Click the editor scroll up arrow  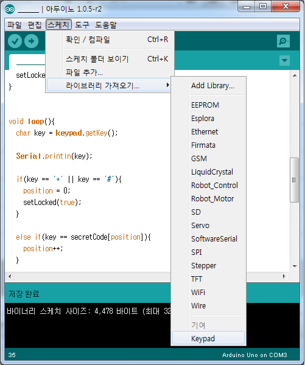point(295,75)
